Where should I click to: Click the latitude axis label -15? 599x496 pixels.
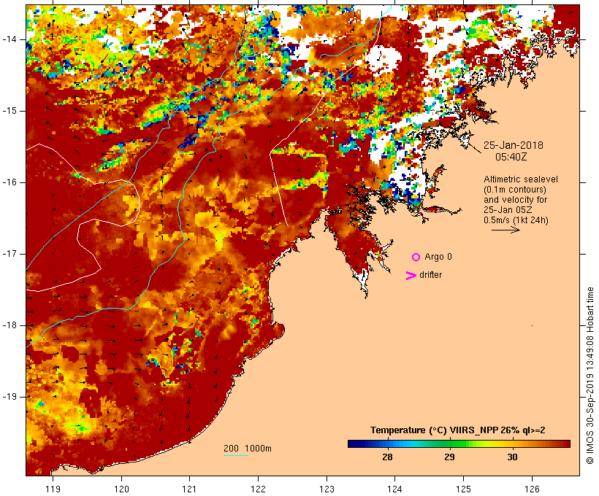9,111
